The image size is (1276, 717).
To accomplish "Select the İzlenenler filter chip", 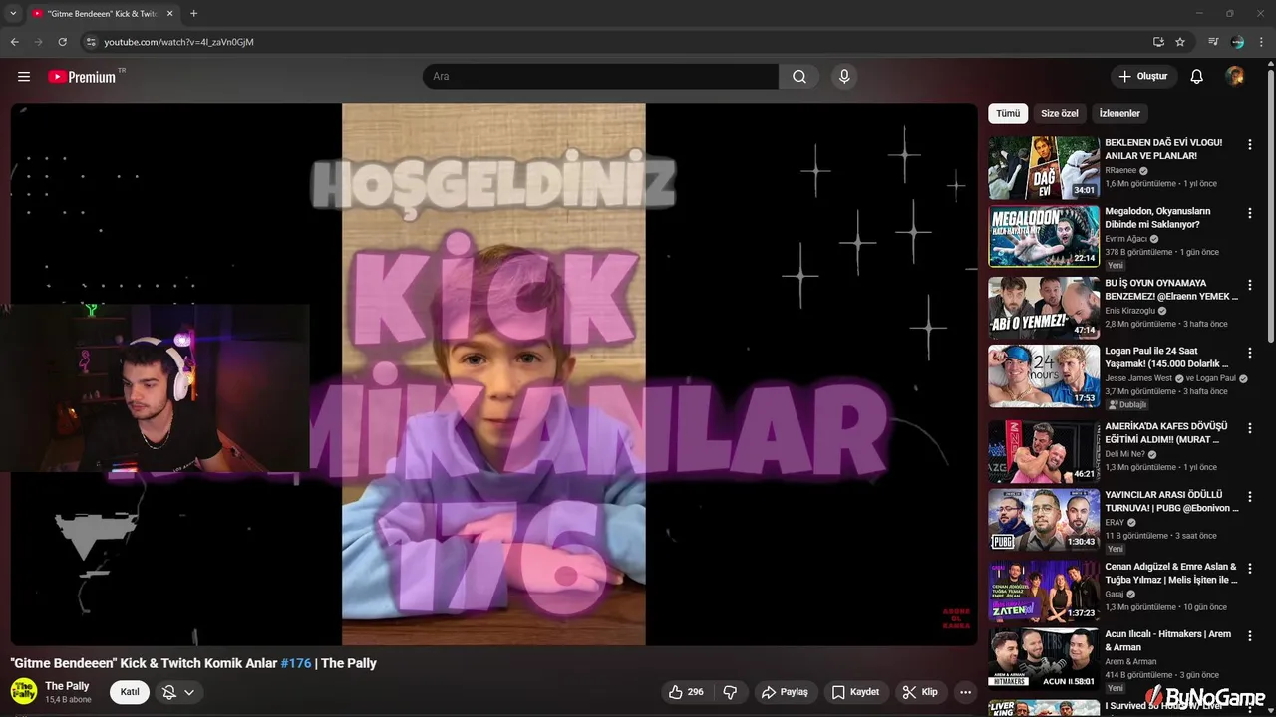I will tap(1119, 113).
